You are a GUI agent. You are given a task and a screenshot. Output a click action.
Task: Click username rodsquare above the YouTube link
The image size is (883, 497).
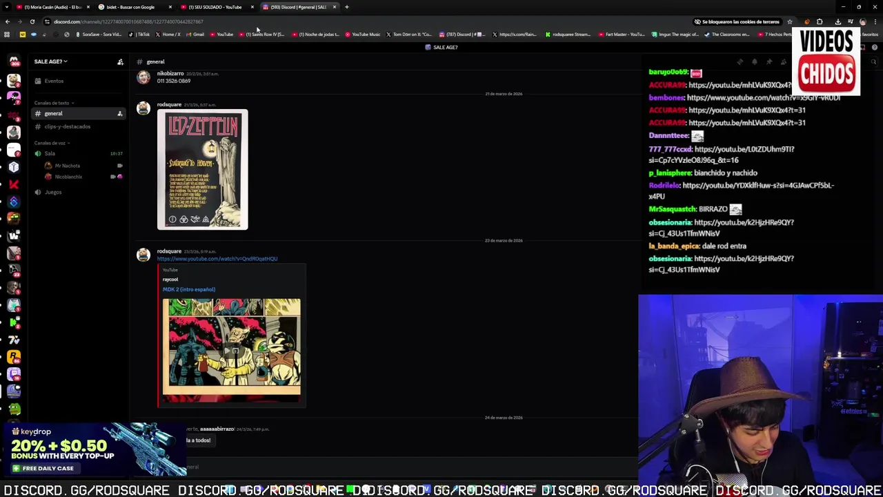169,251
